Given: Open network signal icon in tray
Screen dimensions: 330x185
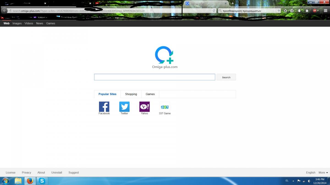Looking at the screenshot, I should click(304, 181).
